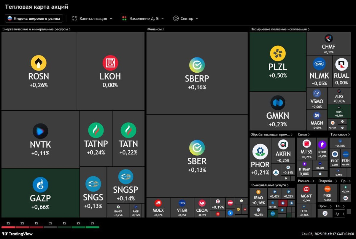Image resolution: width=356 pixels, height=239 pixels.
Task: Click the SNGSP stock logo
Action: point(125,177)
